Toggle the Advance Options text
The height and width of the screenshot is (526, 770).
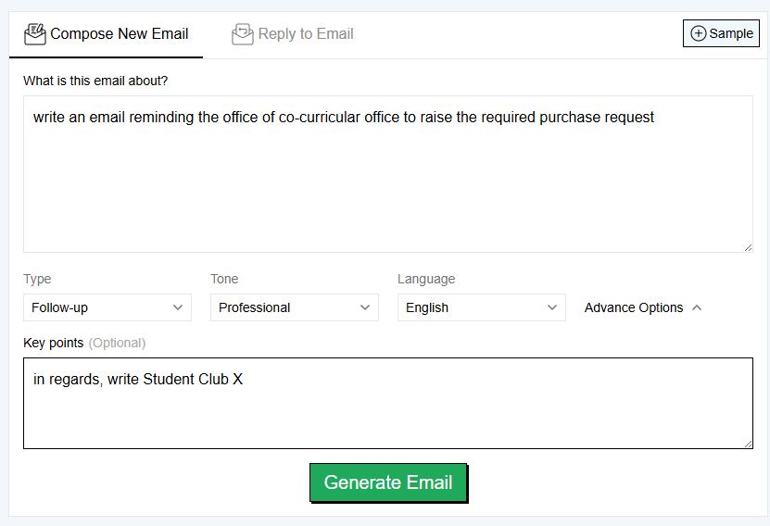[634, 307]
